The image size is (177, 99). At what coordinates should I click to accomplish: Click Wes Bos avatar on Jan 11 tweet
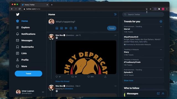[51, 37]
